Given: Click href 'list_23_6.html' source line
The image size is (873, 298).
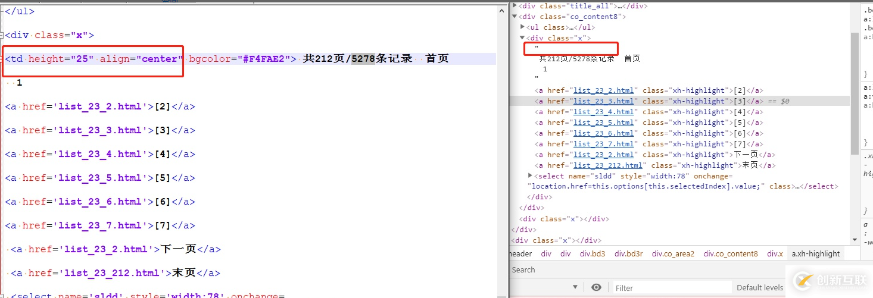Looking at the screenshot, I should pyautogui.click(x=100, y=202).
